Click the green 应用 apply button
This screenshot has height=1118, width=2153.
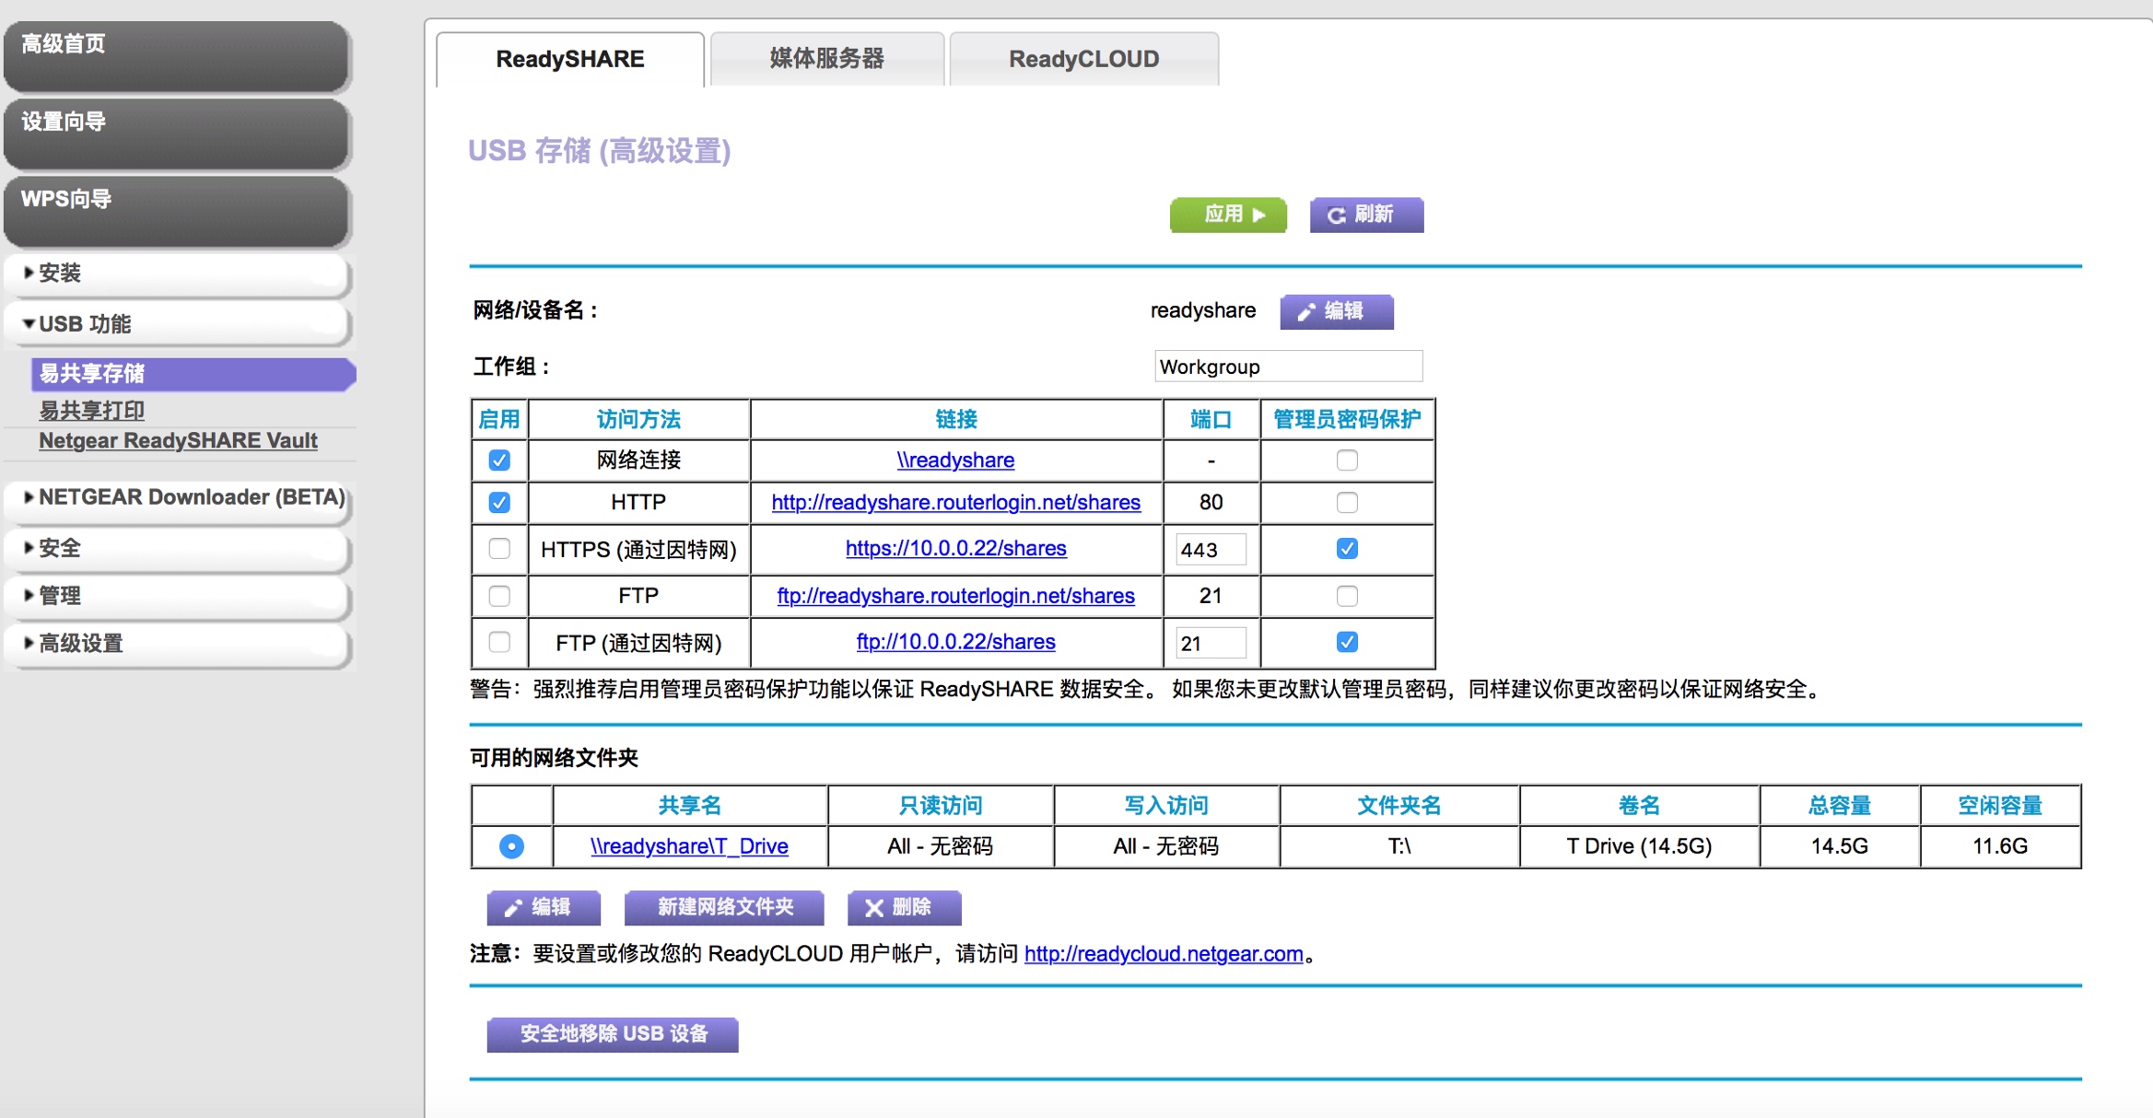point(1228,215)
